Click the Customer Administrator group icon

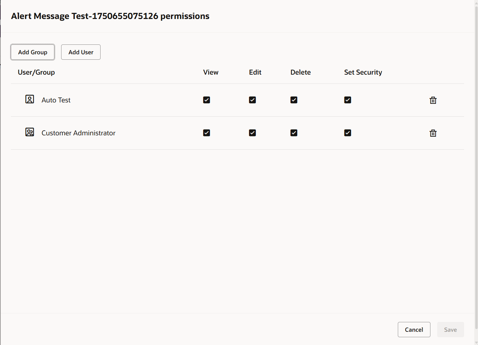tap(30, 132)
